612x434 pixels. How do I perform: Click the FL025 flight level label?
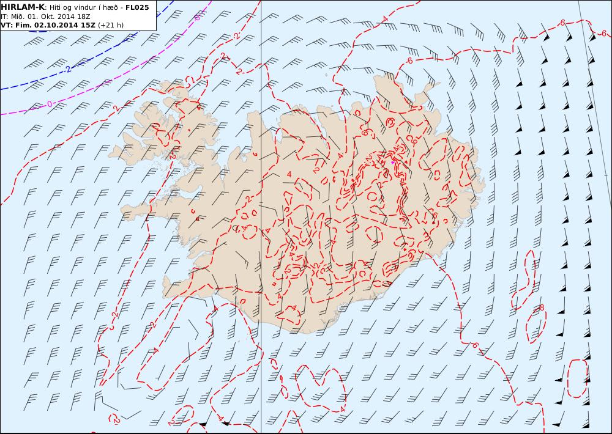(137, 7)
